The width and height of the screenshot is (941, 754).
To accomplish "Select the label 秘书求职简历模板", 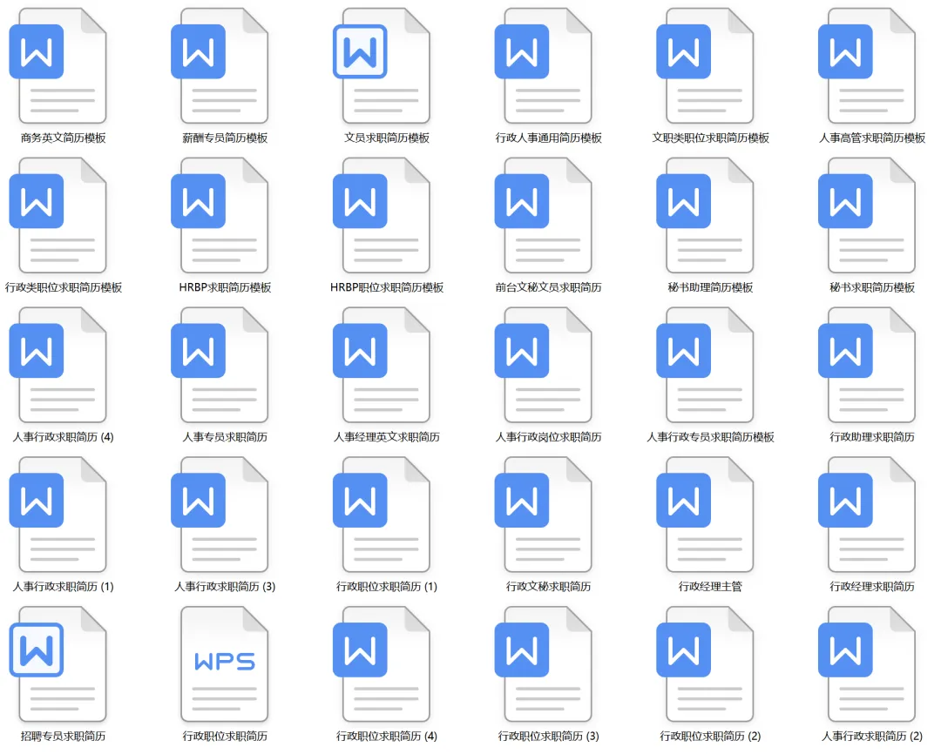I will [872, 287].
